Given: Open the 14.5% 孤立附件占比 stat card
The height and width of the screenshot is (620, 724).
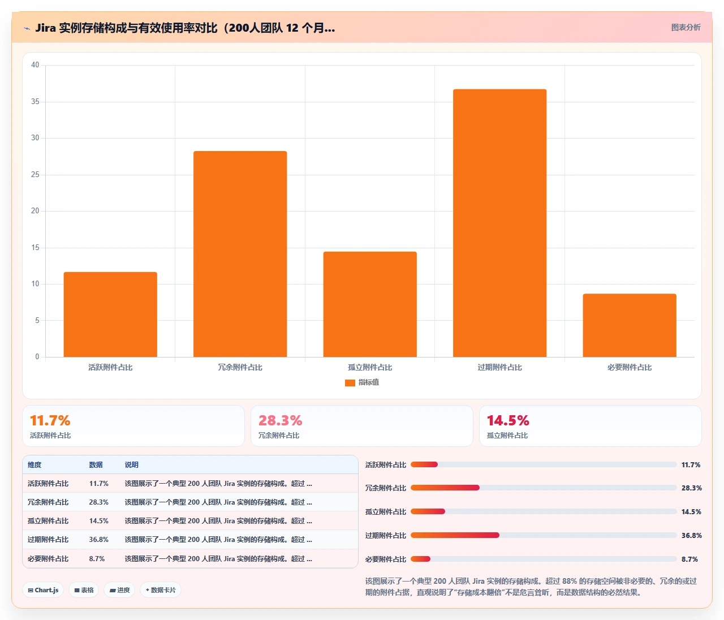Looking at the screenshot, I should (x=591, y=426).
